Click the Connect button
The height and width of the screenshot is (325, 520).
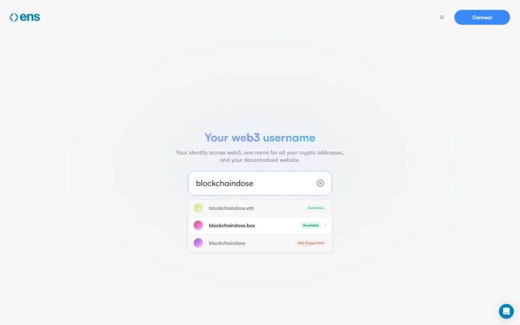pyautogui.click(x=482, y=18)
